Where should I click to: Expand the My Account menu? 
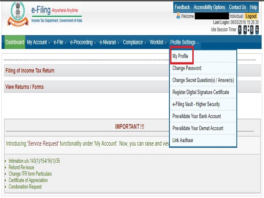[x=38, y=42]
